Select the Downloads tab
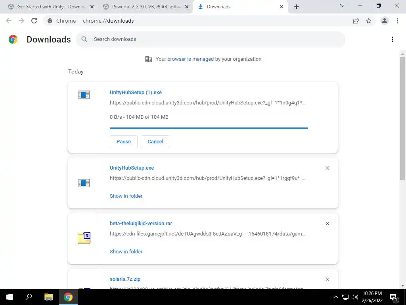This screenshot has height=305, width=406. coord(239,7)
